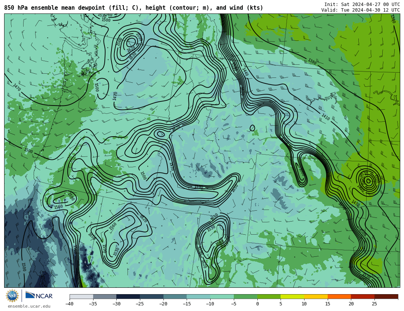This screenshot has height=311, width=404.
Task: Click the NSF logo
Action: (12, 296)
